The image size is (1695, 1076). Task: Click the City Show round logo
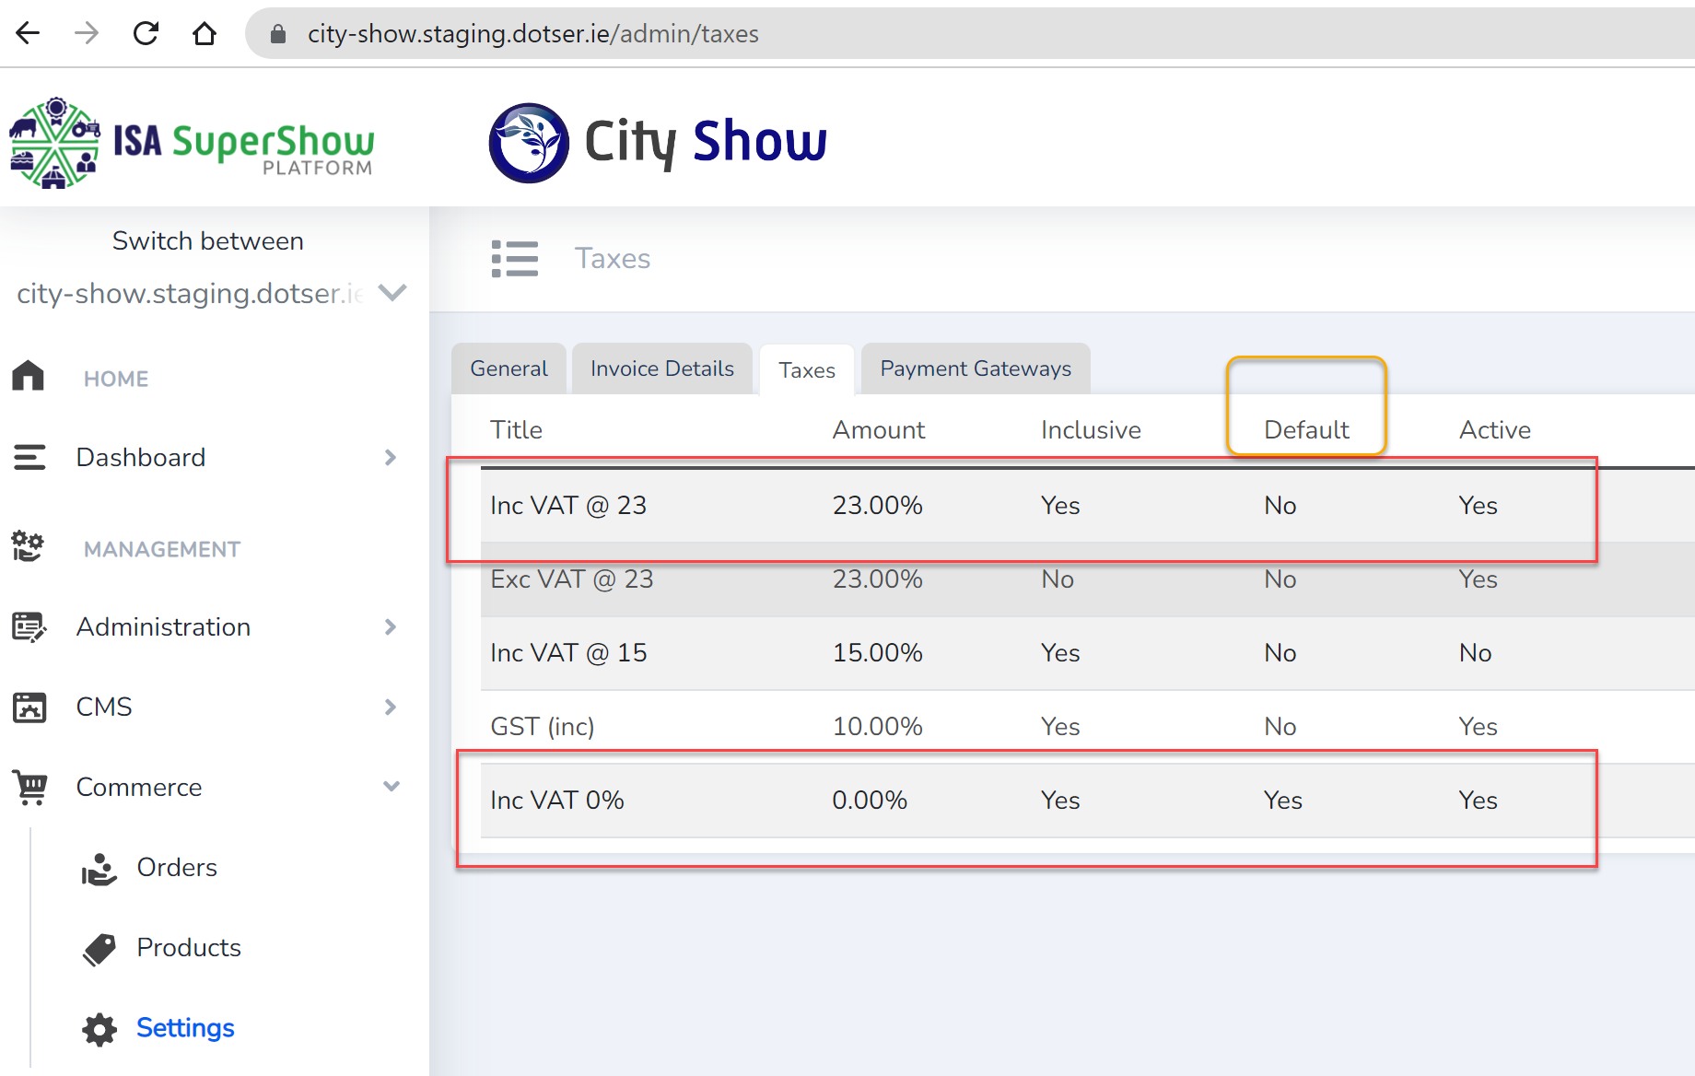coord(529,143)
